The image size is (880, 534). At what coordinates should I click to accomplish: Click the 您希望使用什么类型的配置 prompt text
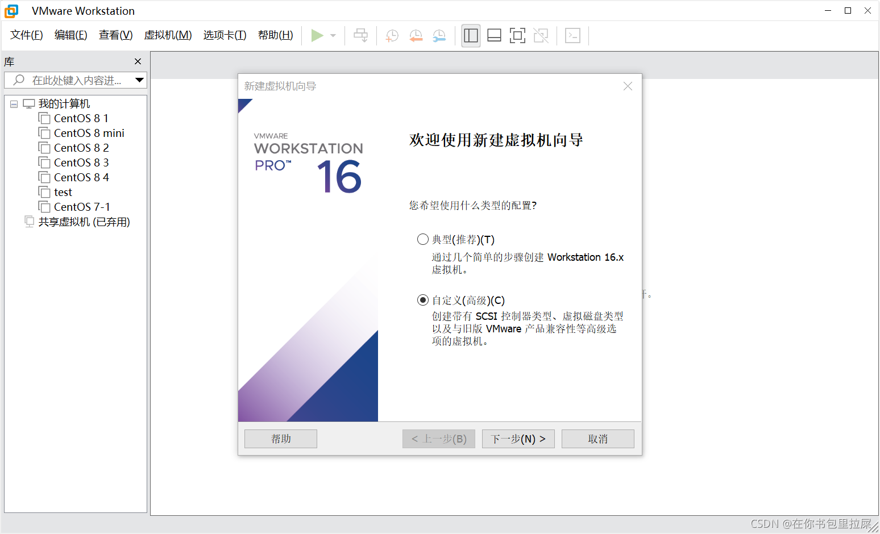473,205
